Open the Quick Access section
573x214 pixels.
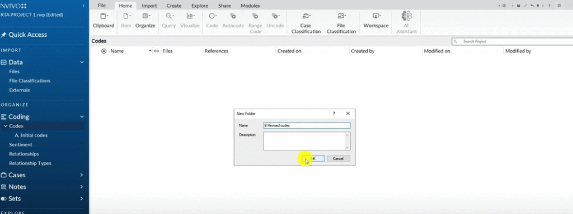click(x=28, y=35)
